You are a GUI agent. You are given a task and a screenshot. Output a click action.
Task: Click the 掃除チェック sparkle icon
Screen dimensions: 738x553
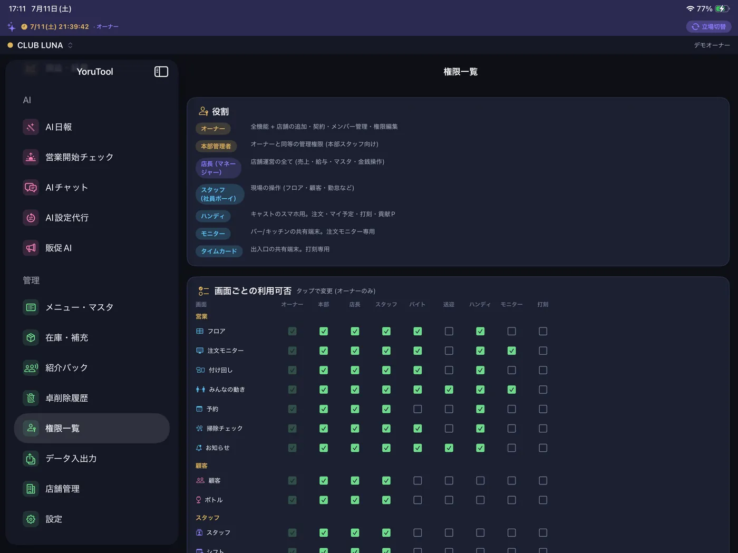coord(199,429)
